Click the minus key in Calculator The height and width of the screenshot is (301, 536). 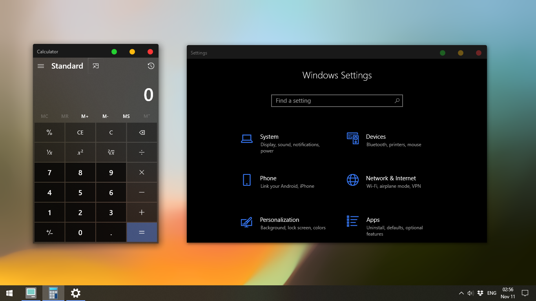142,192
